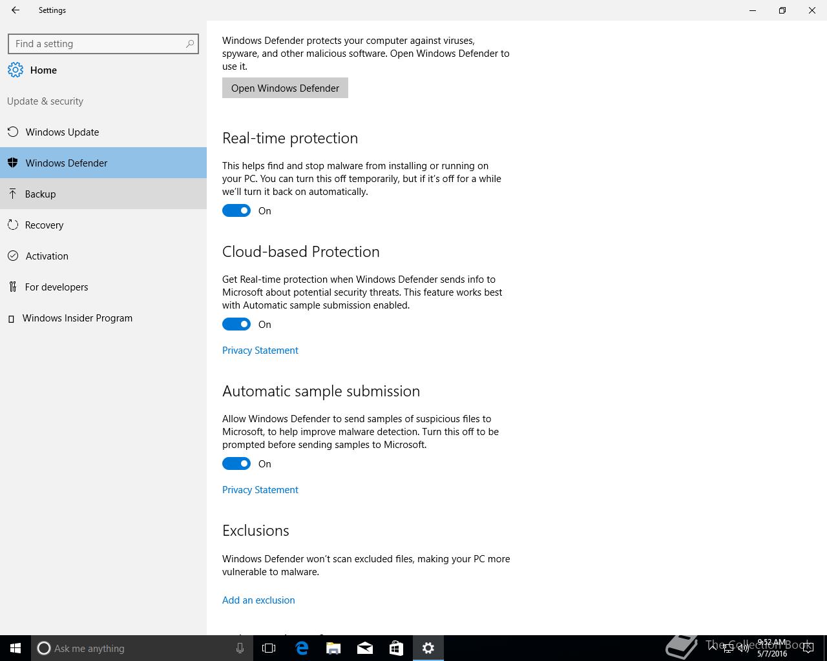Click the Real-time protection heading
The image size is (827, 661).
[x=290, y=138]
